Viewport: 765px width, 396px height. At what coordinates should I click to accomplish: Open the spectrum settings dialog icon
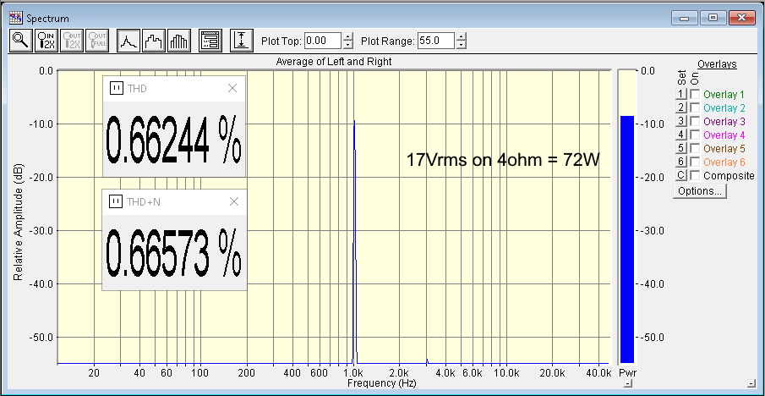click(x=210, y=40)
